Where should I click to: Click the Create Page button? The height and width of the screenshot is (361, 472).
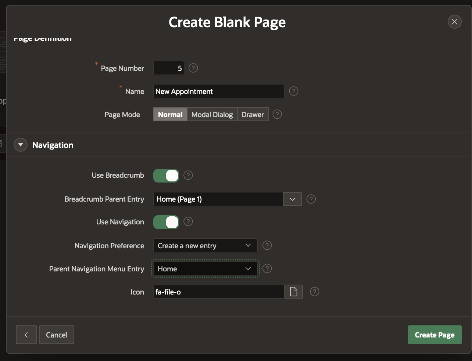point(435,335)
